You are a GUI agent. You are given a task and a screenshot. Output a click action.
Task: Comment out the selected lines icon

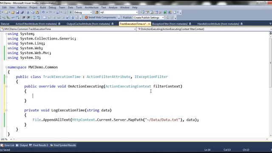[x=34, y=17]
